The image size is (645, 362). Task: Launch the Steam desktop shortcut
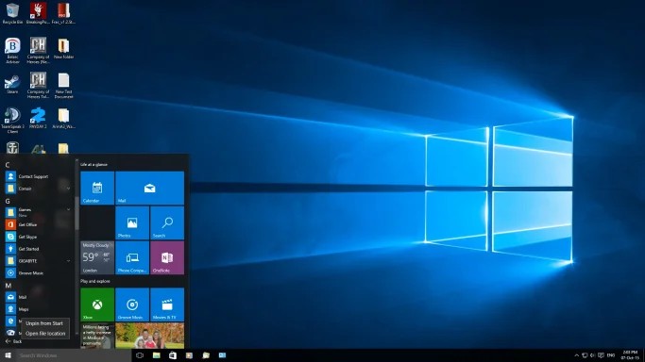[12, 84]
